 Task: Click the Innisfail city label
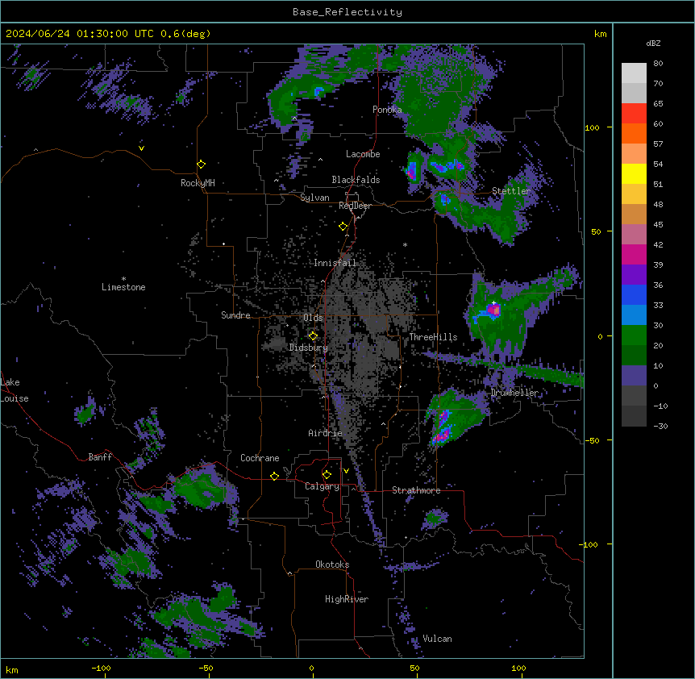click(x=335, y=263)
